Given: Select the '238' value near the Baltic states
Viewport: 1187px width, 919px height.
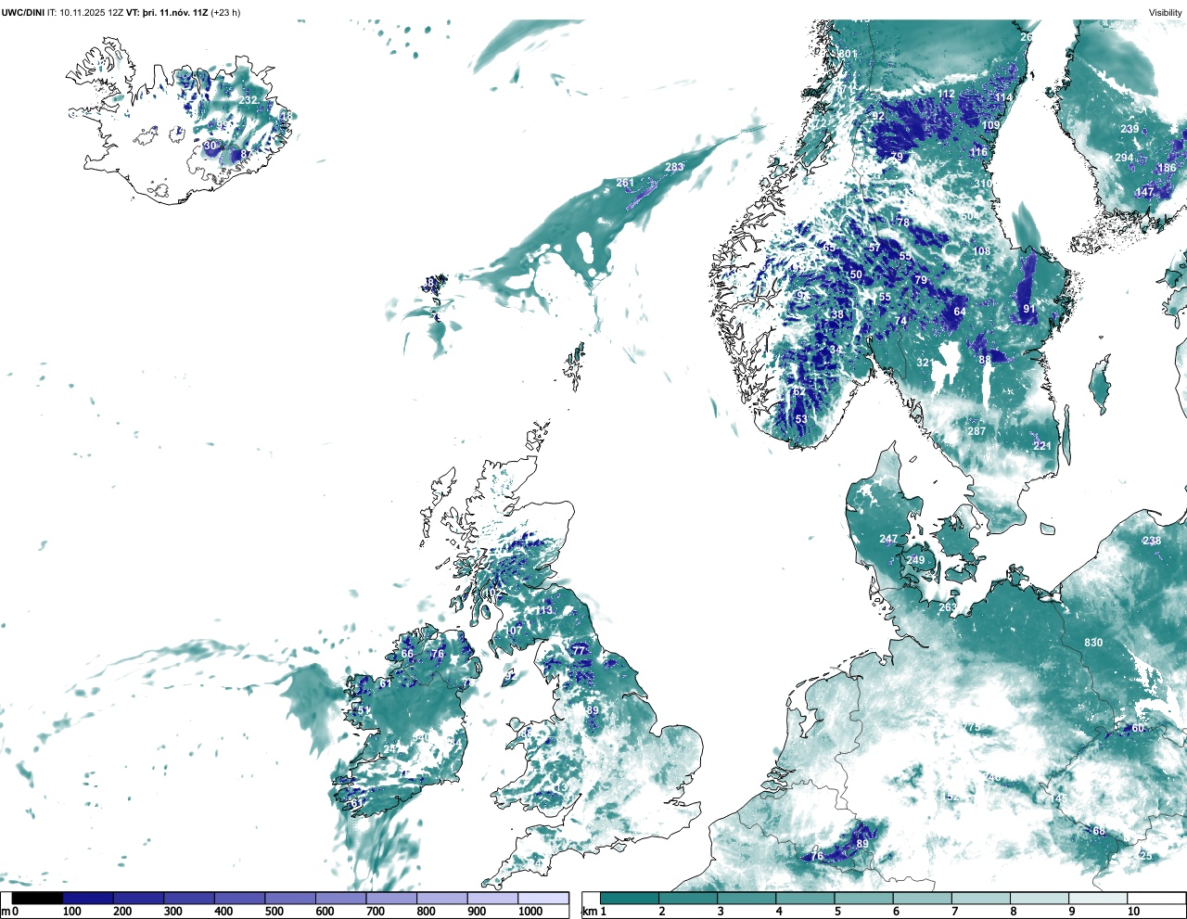Looking at the screenshot, I should point(1152,541).
